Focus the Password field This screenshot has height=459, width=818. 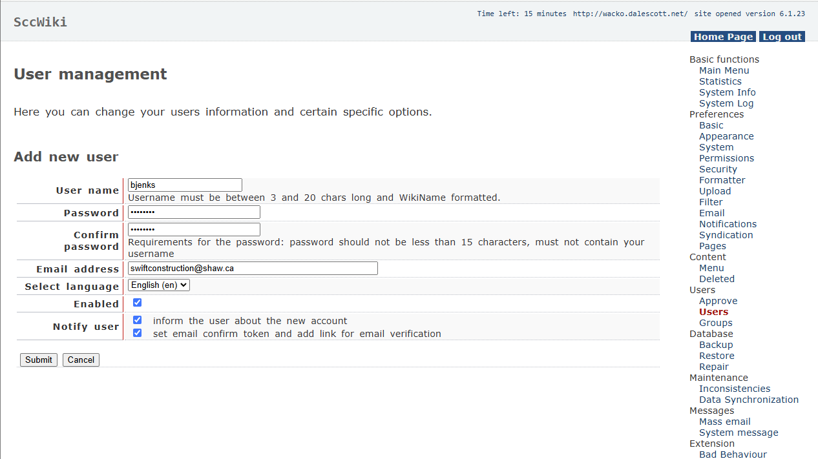click(x=194, y=212)
